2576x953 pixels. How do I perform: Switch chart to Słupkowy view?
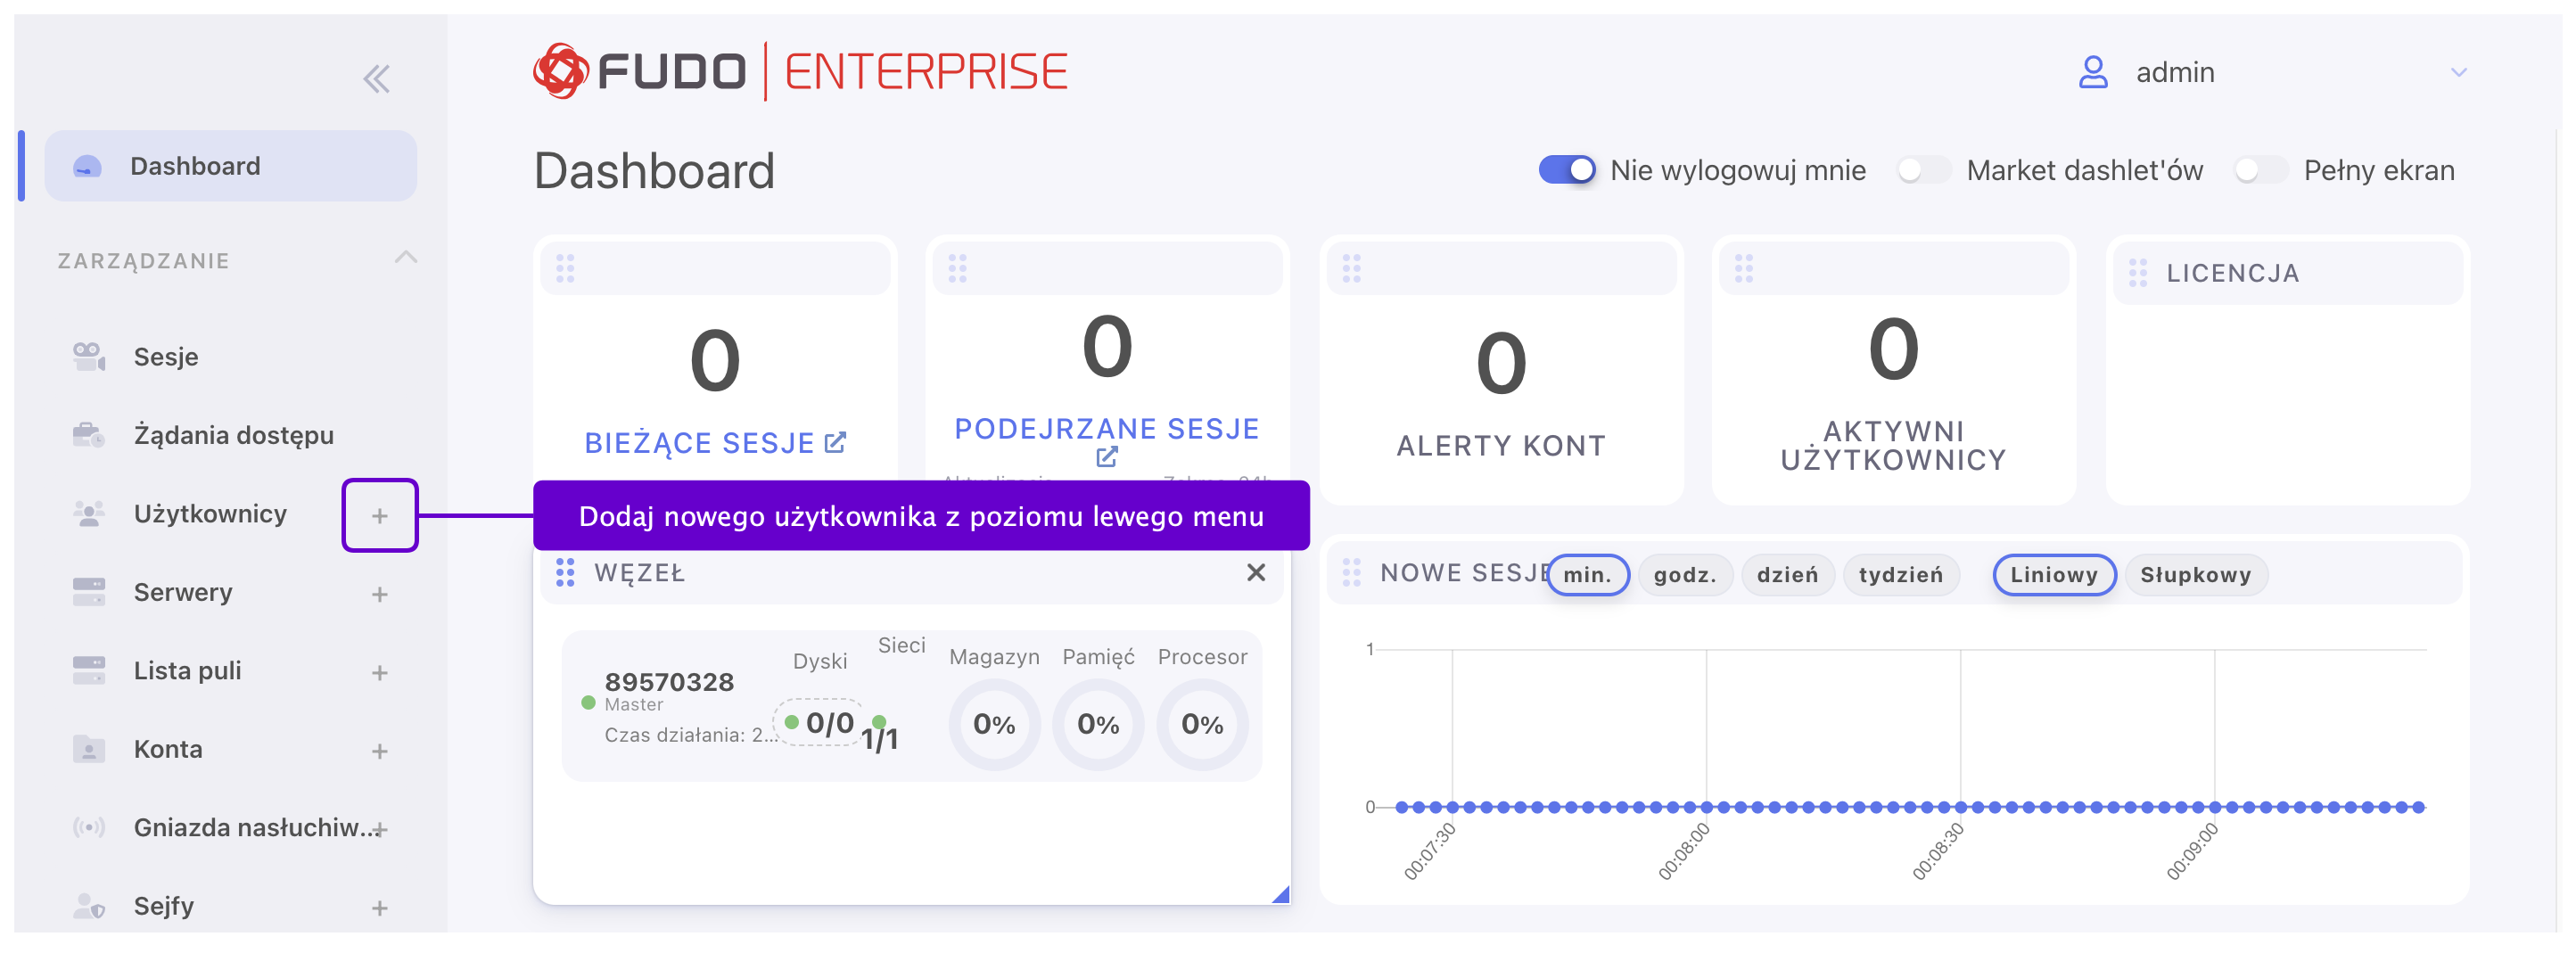tap(2195, 575)
